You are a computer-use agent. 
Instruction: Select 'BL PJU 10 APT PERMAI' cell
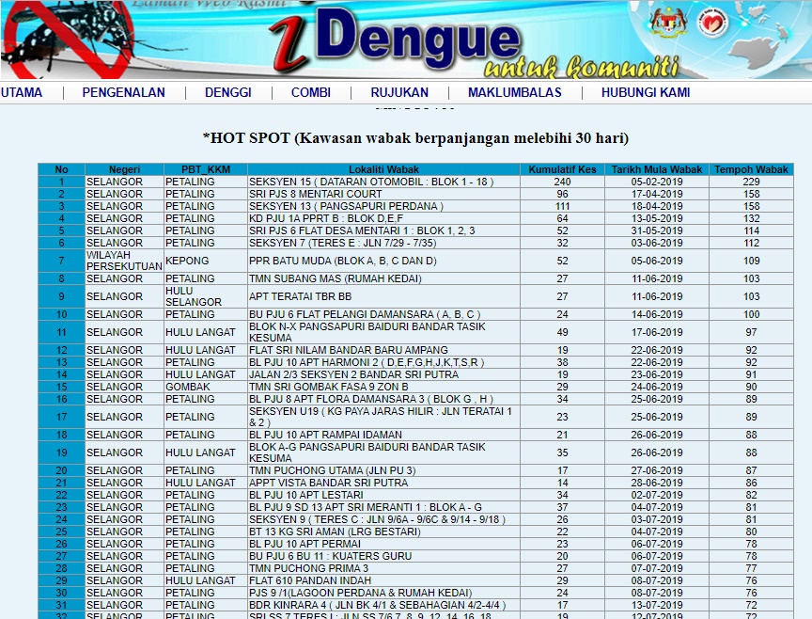383,544
